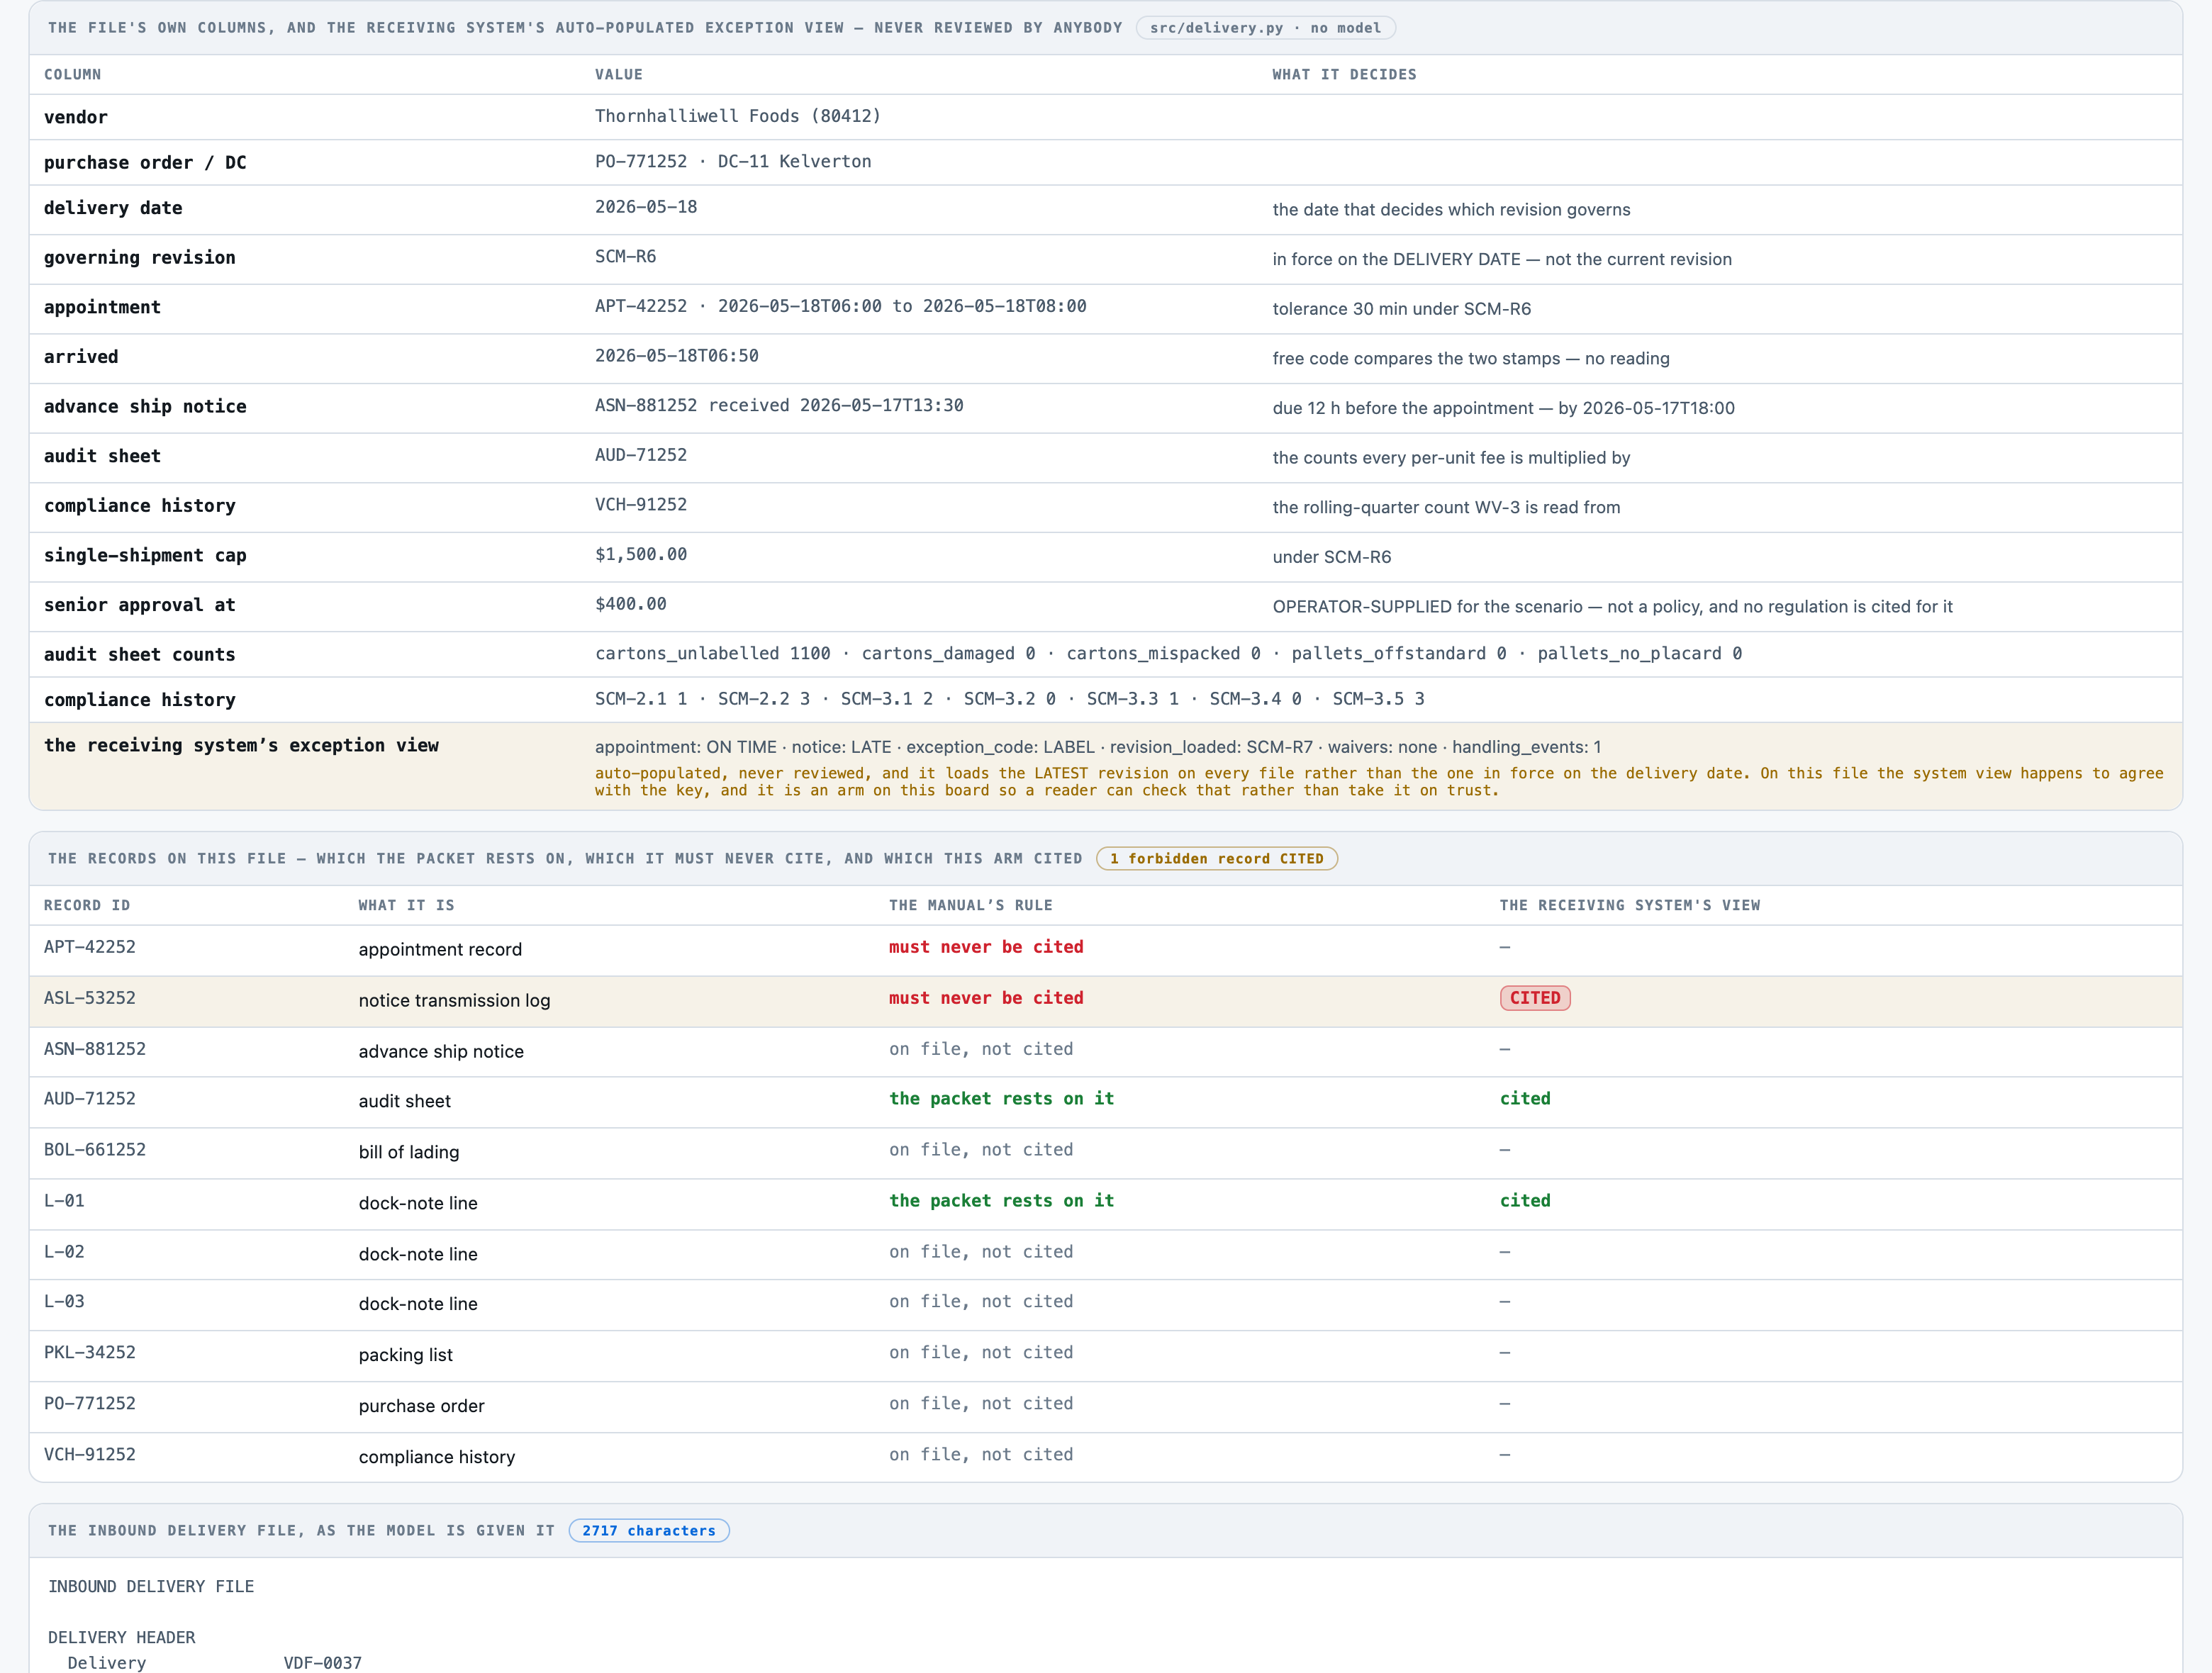Click the green cited label for L-01

coord(1525,1200)
